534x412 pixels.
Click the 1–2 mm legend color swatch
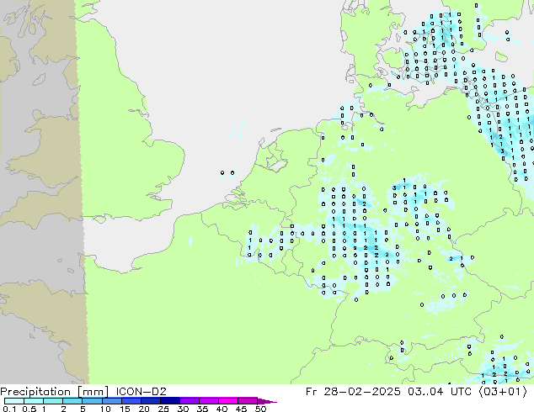click(x=53, y=401)
